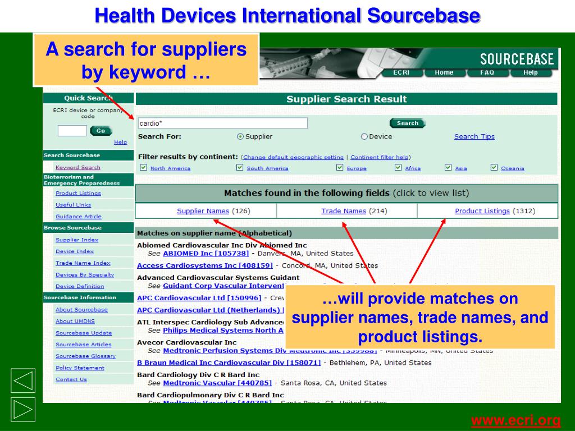Advance to the next slide with the right arrow

pos(22,409)
